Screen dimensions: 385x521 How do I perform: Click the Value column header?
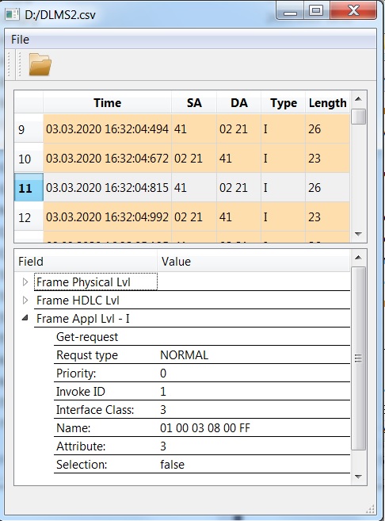[253, 262]
